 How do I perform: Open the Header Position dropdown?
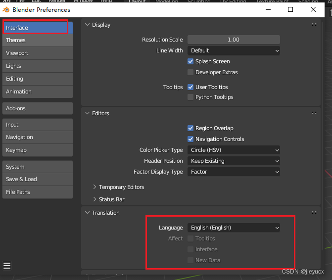[234, 161]
